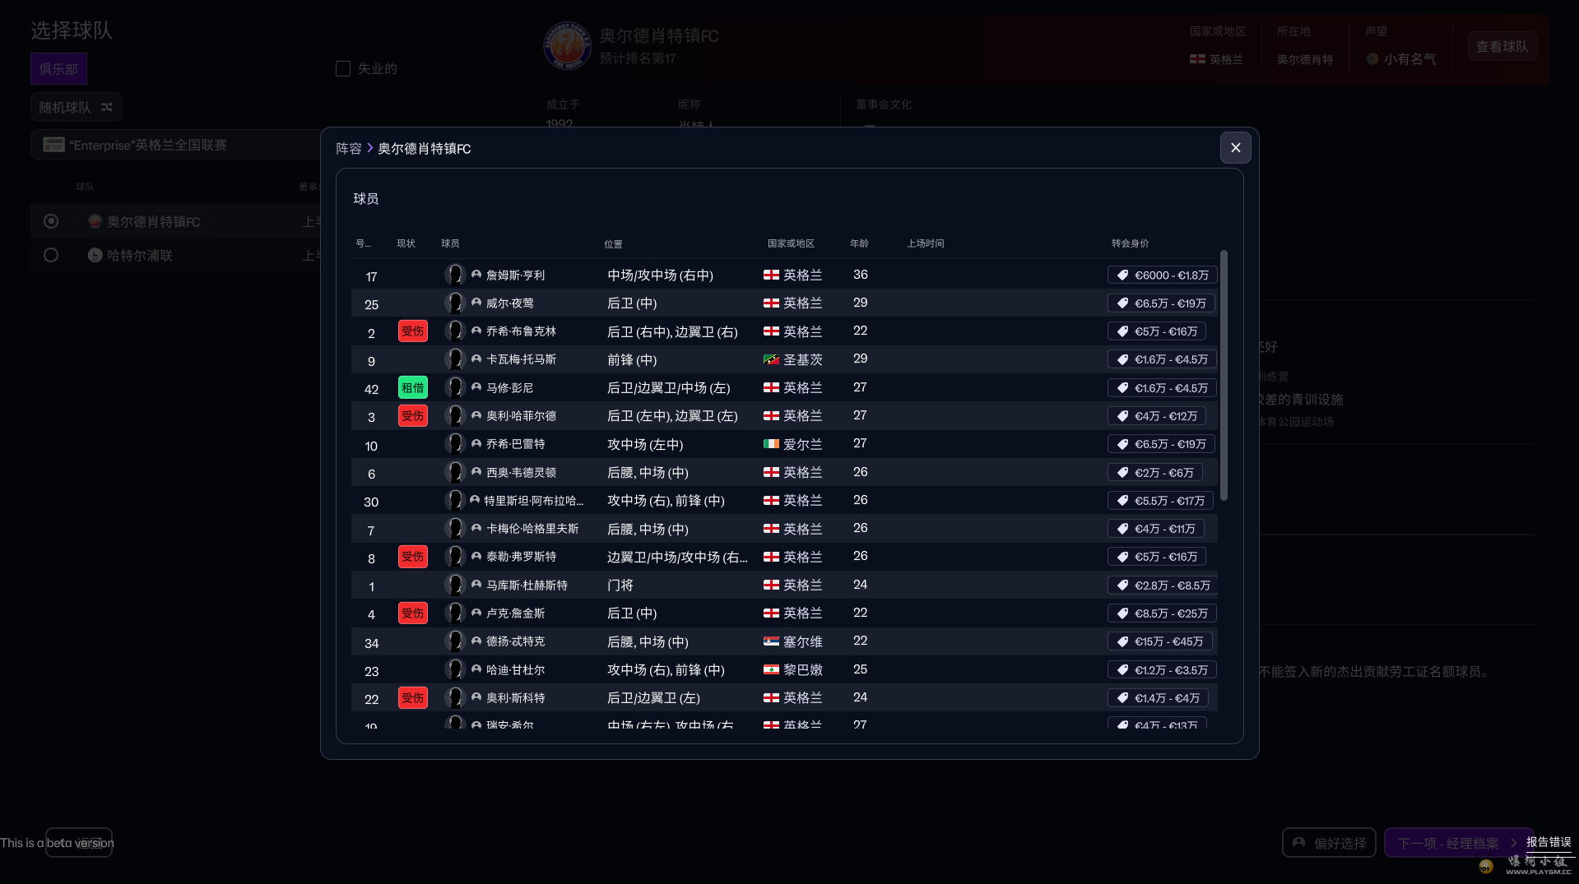Click the price tag icon for 威尔·夜莺

1122,303
